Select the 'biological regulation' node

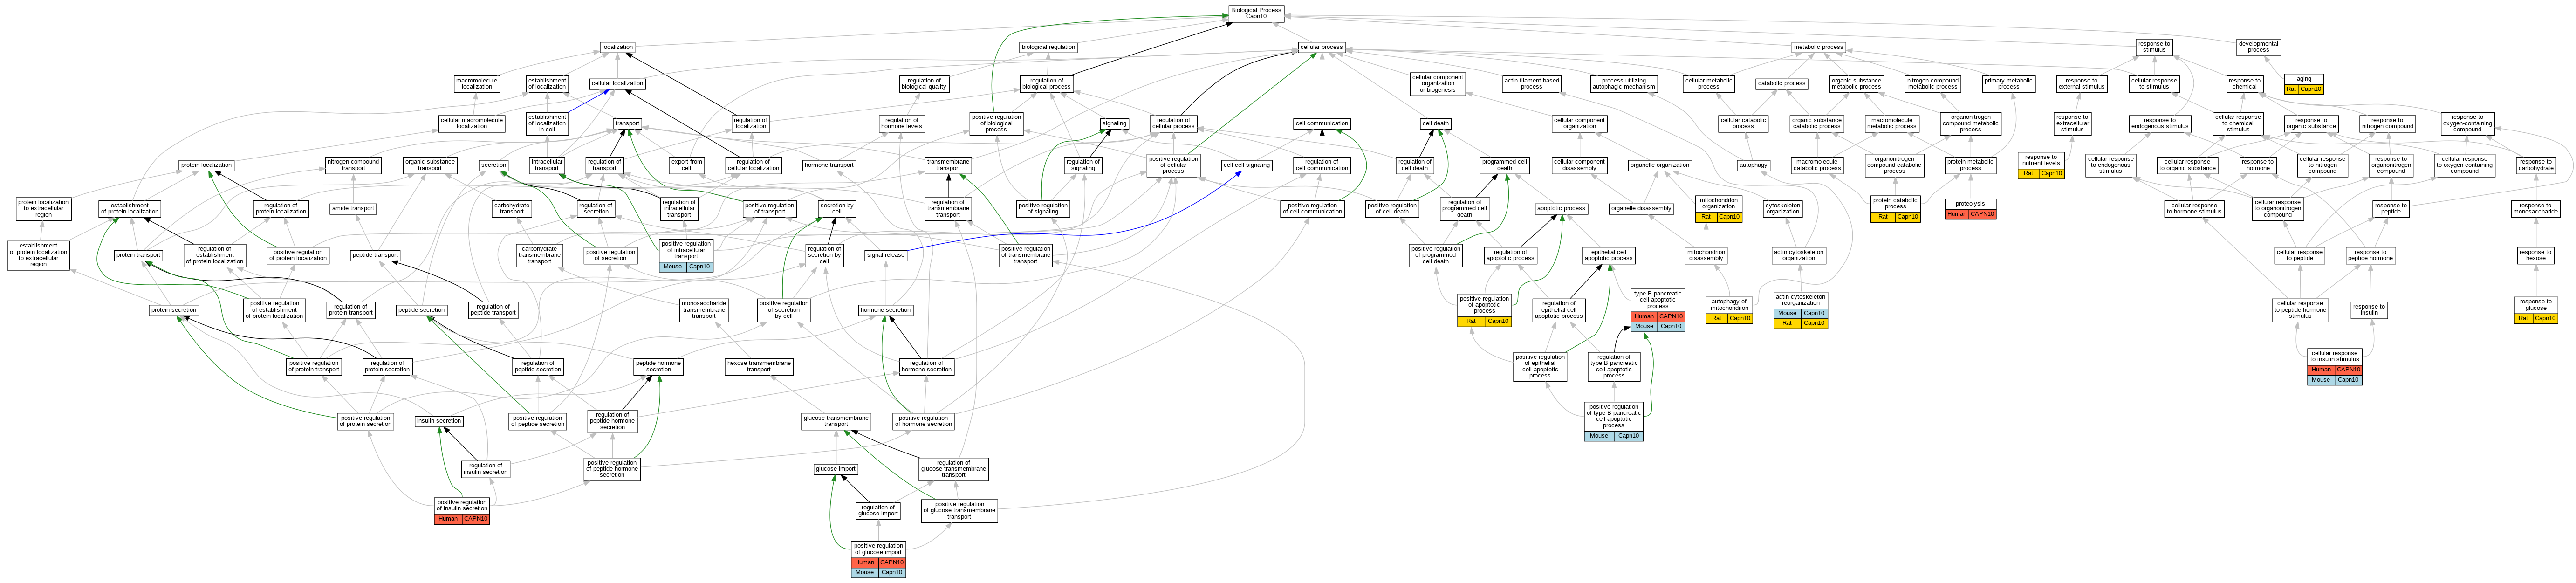(1048, 47)
